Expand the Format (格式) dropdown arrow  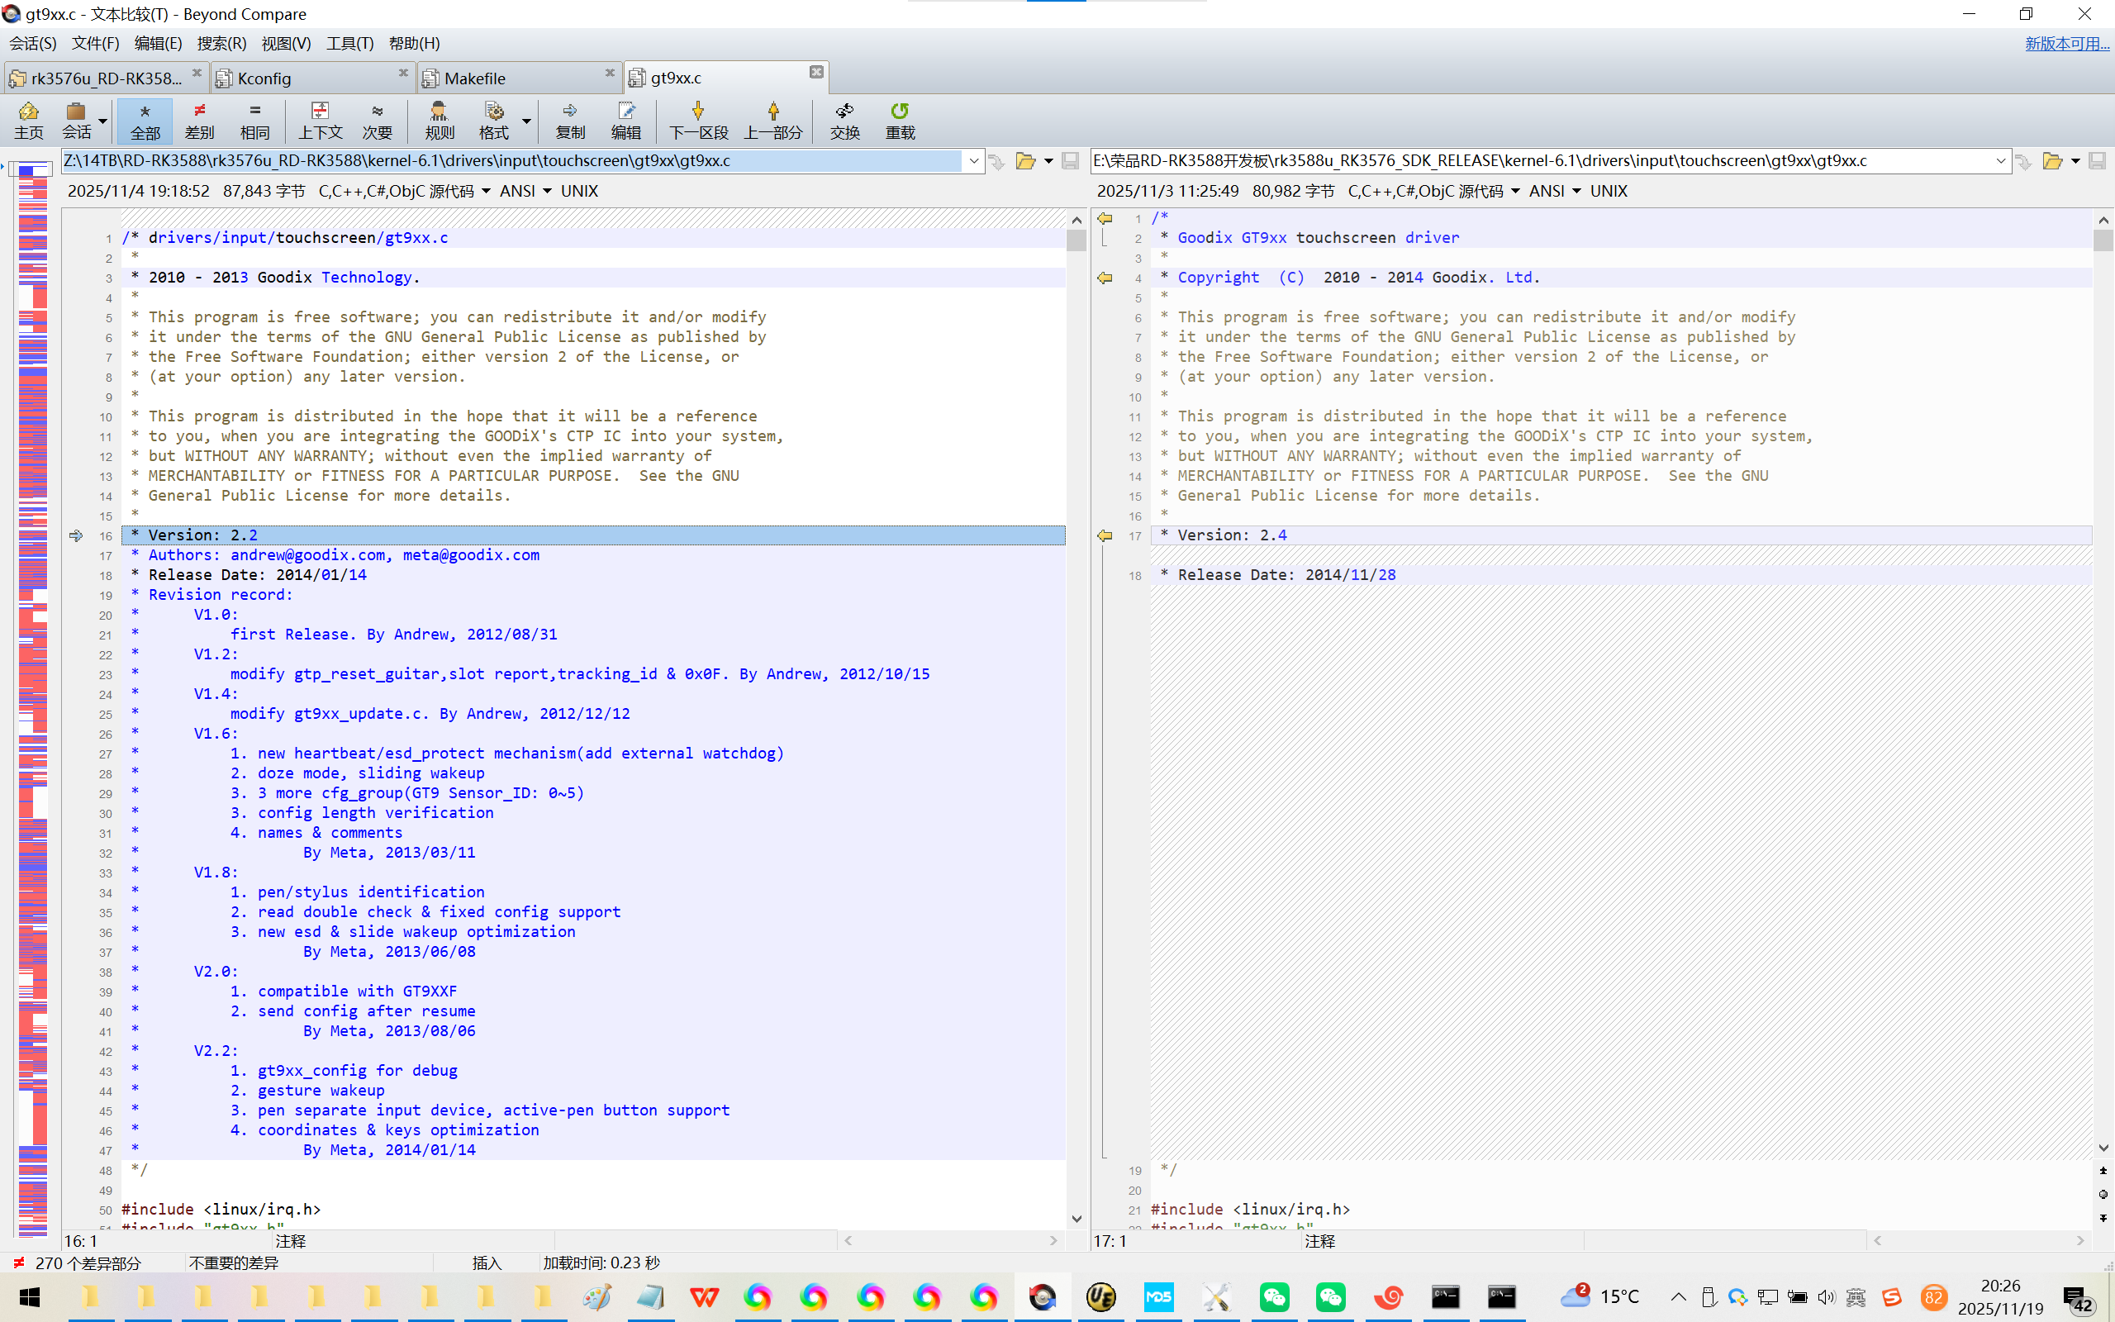526,120
